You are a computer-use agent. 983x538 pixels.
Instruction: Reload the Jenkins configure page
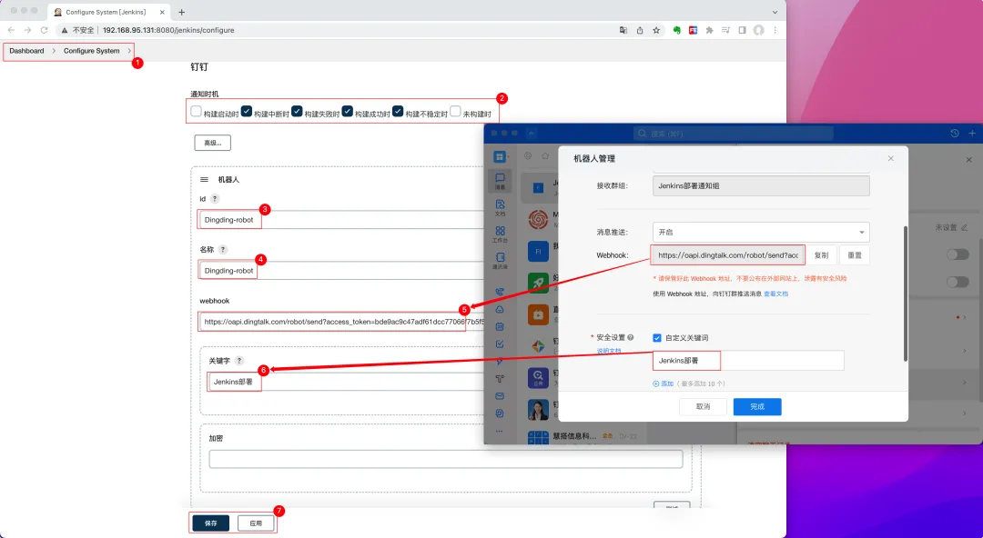44,30
